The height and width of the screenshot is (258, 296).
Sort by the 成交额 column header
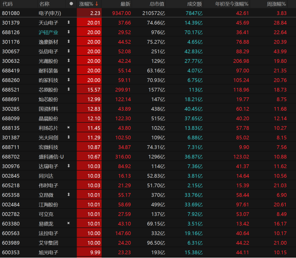[x=194, y=4]
